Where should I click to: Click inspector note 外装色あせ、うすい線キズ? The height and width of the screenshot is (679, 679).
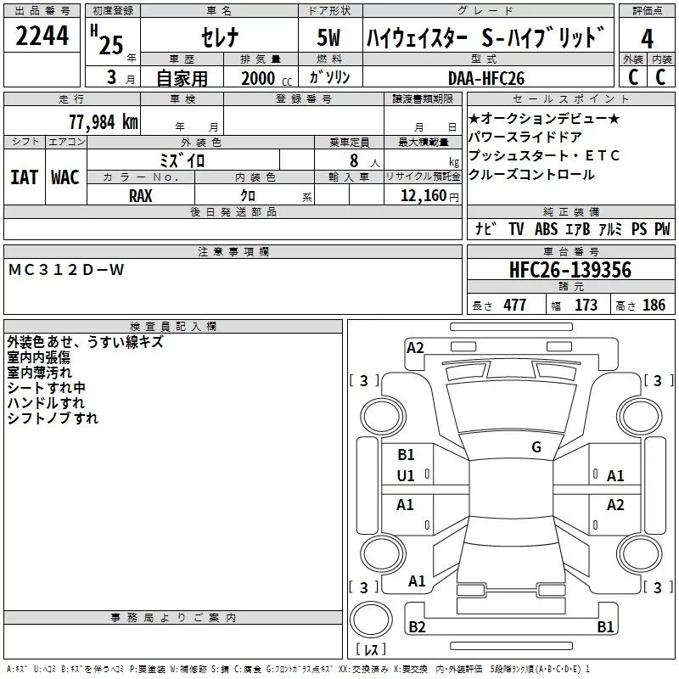pyautogui.click(x=85, y=342)
